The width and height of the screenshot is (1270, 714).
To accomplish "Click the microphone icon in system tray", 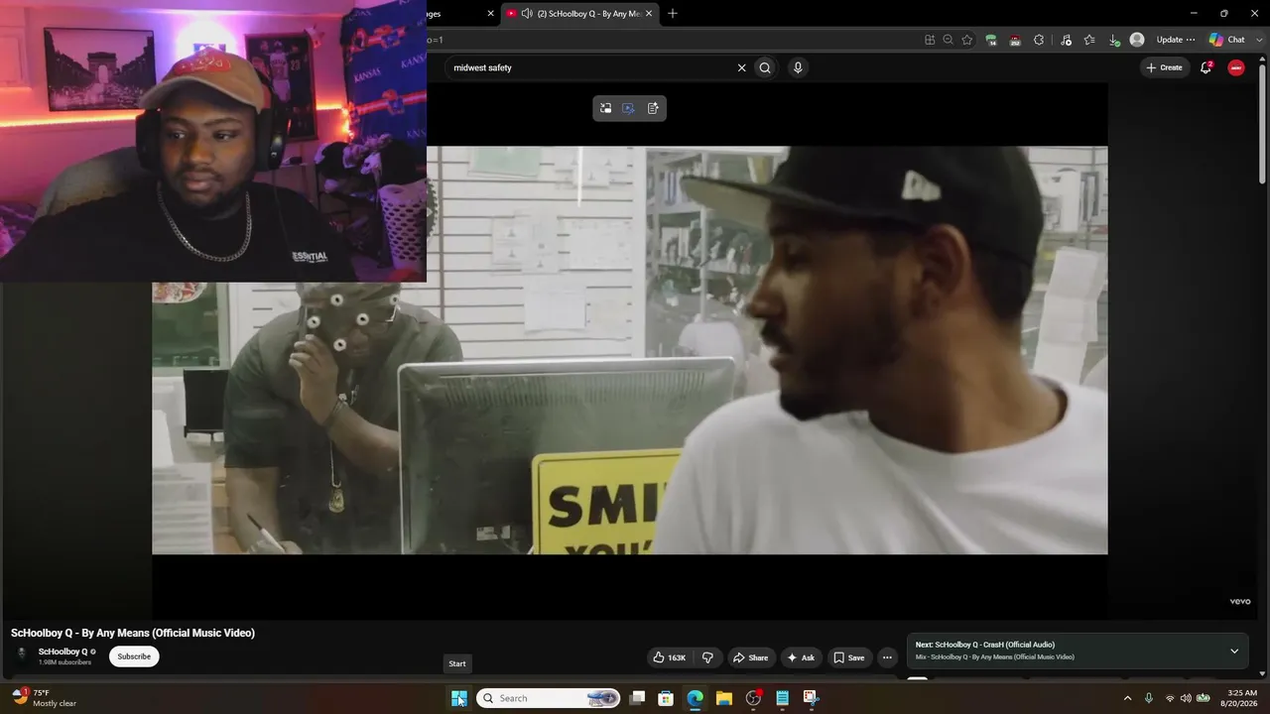I will [x=1149, y=698].
